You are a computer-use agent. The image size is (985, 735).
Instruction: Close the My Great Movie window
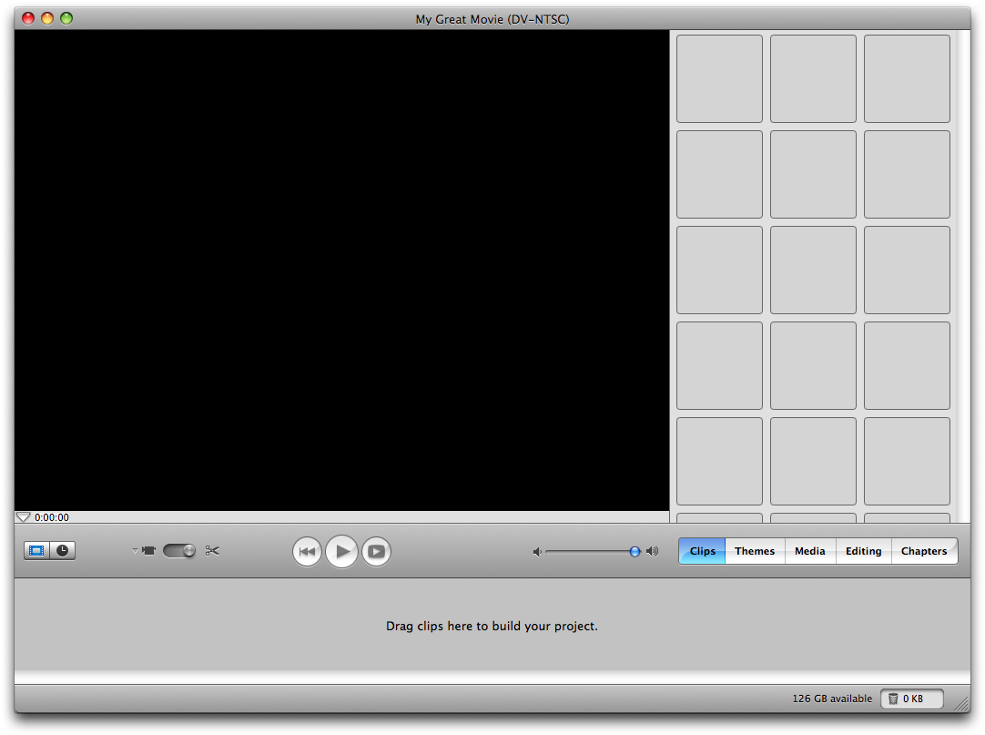[28, 18]
